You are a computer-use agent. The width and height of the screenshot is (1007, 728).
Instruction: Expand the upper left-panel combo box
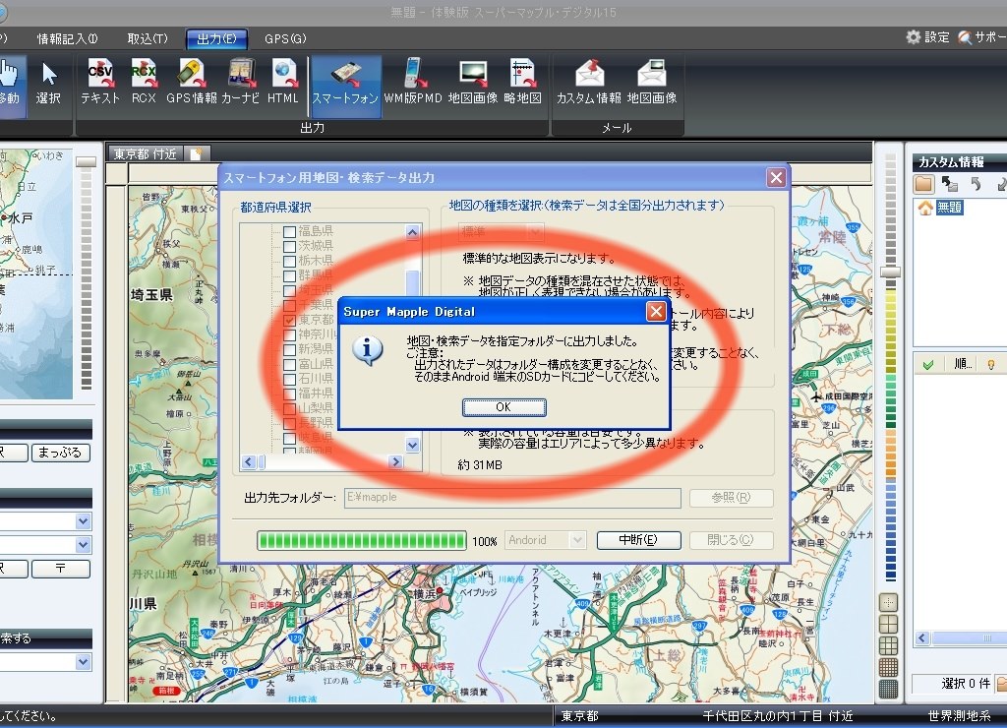83,521
